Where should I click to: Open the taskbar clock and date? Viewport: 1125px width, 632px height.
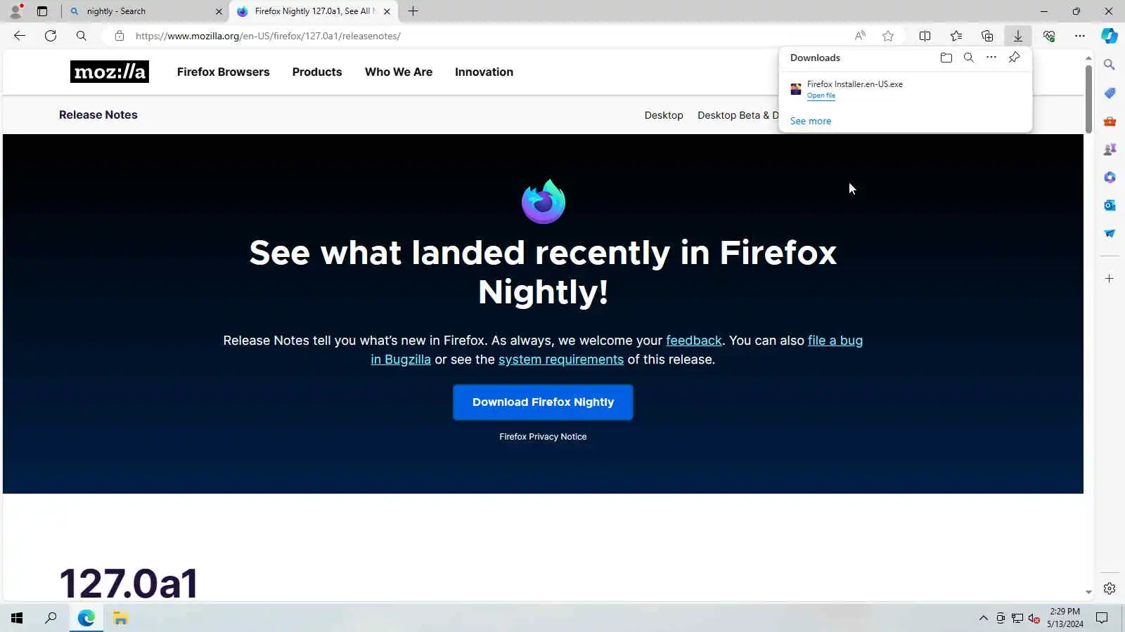tap(1065, 618)
